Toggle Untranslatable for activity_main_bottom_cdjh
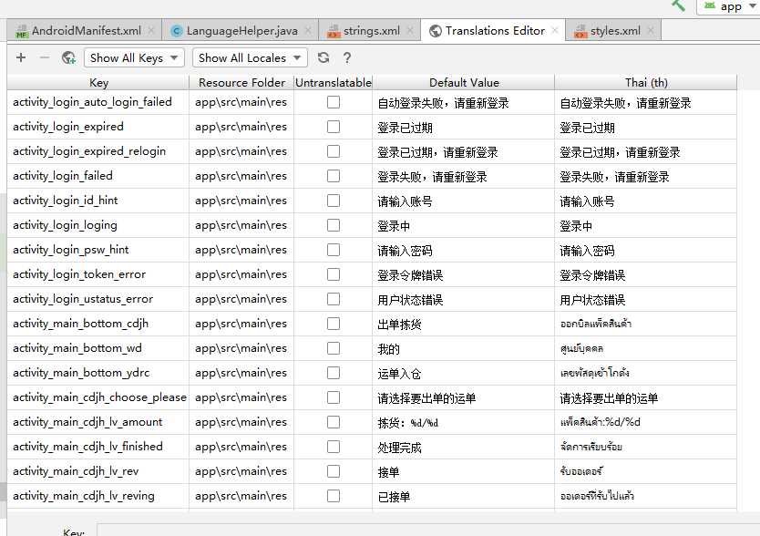 click(x=334, y=324)
